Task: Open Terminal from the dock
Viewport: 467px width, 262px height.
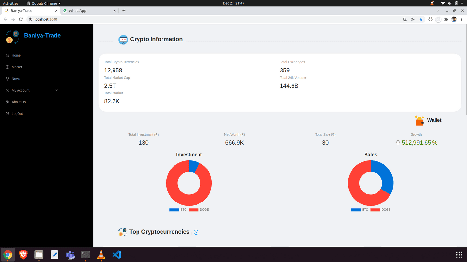Action: click(86, 255)
